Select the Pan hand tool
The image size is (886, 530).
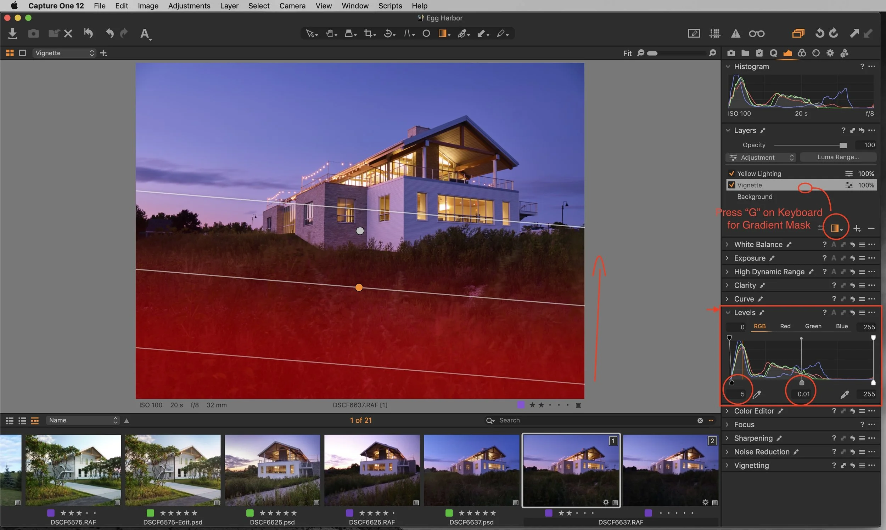pos(331,34)
